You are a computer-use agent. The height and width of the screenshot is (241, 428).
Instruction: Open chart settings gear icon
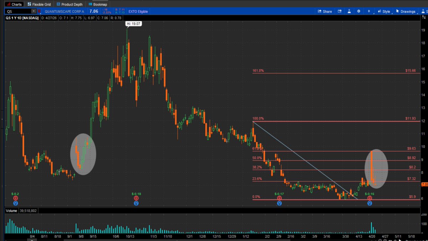[x=358, y=11]
